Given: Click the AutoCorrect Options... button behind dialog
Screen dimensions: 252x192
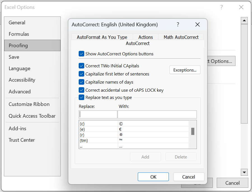Looking at the screenshot, I should [221, 61].
